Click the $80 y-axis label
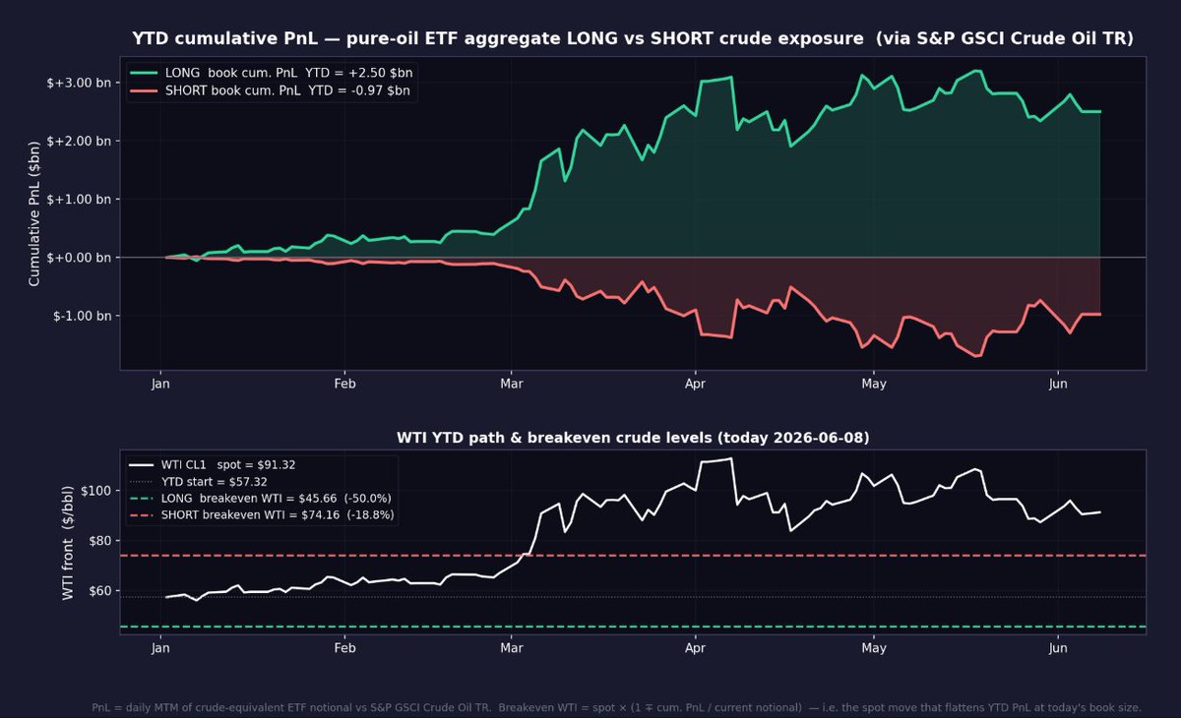The width and height of the screenshot is (1181, 718). tap(100, 541)
